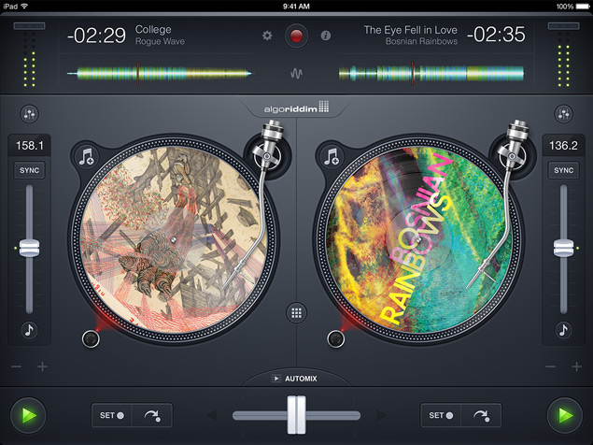
Task: Tap the right turntable start/stop knob
Action: 336,338
